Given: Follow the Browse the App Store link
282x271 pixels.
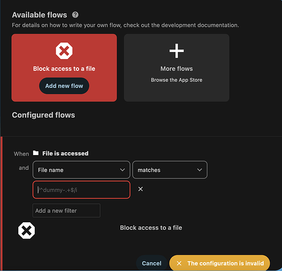Looking at the screenshot, I should pos(176,80).
